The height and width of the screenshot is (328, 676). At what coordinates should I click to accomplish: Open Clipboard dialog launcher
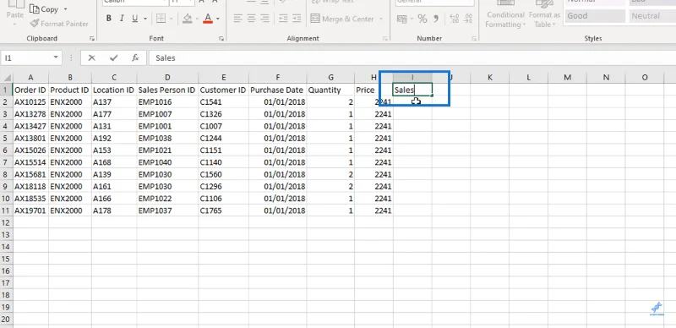(x=92, y=39)
